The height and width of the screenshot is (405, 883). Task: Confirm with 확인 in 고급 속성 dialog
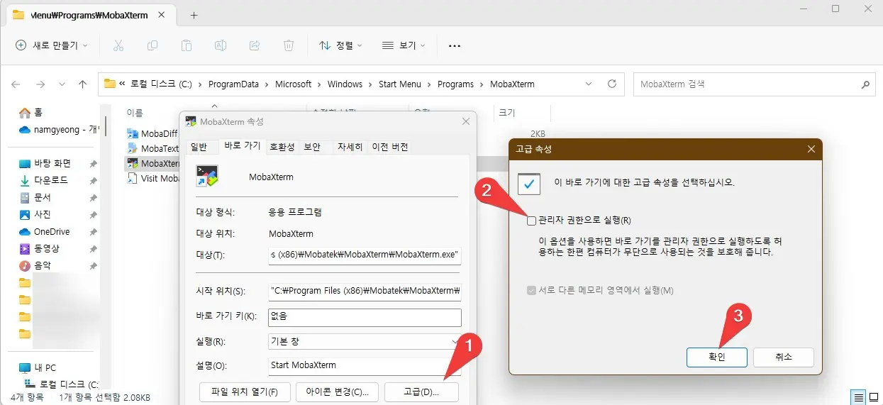point(716,357)
